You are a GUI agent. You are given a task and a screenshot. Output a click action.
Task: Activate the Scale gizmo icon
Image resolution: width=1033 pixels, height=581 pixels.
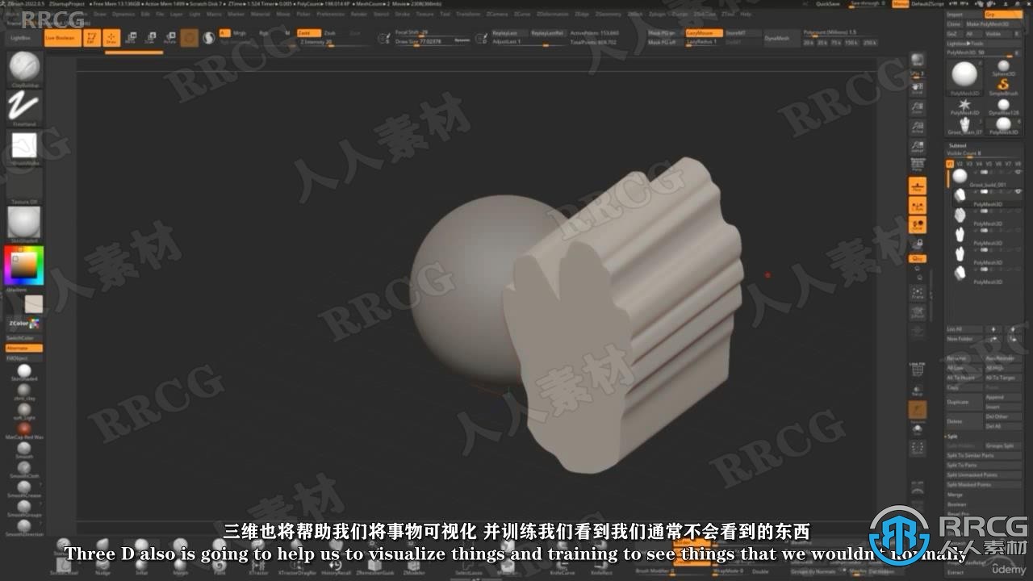pos(149,38)
